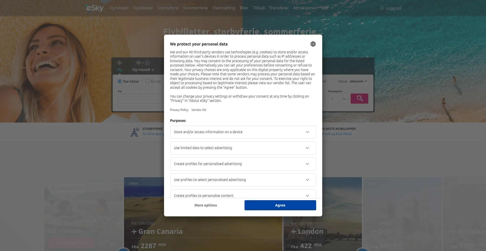Select the Fly airplane tab icon
The image size is (486, 251).
click(120, 63)
